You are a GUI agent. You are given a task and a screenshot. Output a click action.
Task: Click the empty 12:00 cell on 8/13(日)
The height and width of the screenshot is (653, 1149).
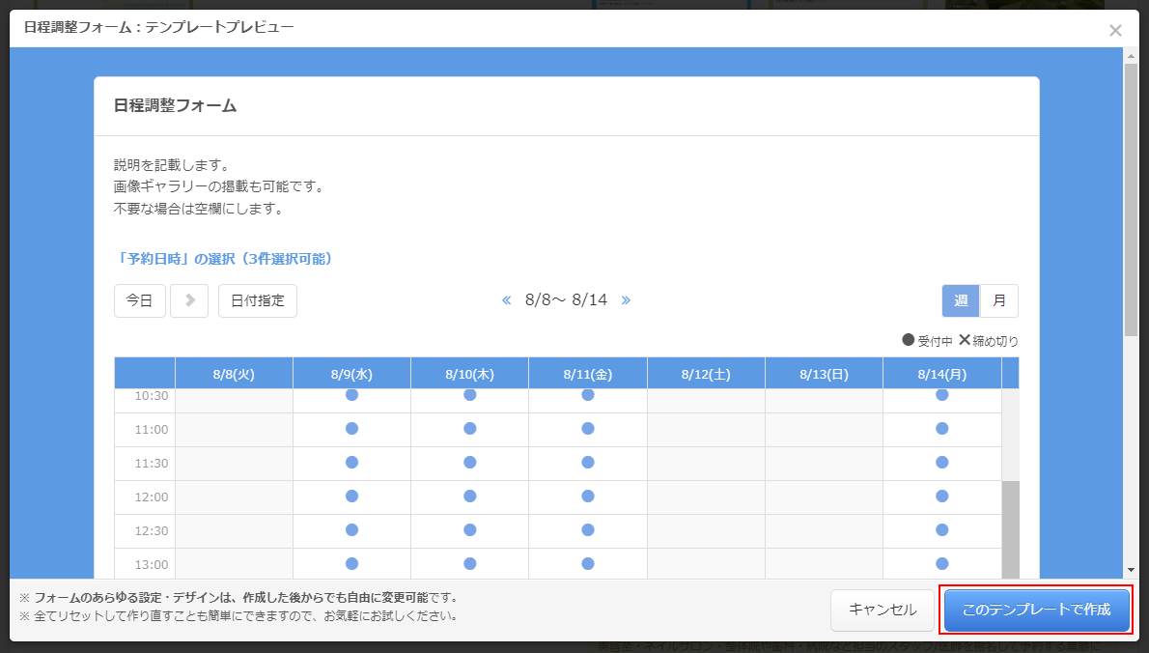[x=824, y=497]
